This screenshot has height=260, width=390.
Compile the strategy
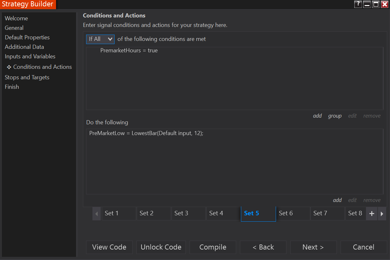(213, 247)
